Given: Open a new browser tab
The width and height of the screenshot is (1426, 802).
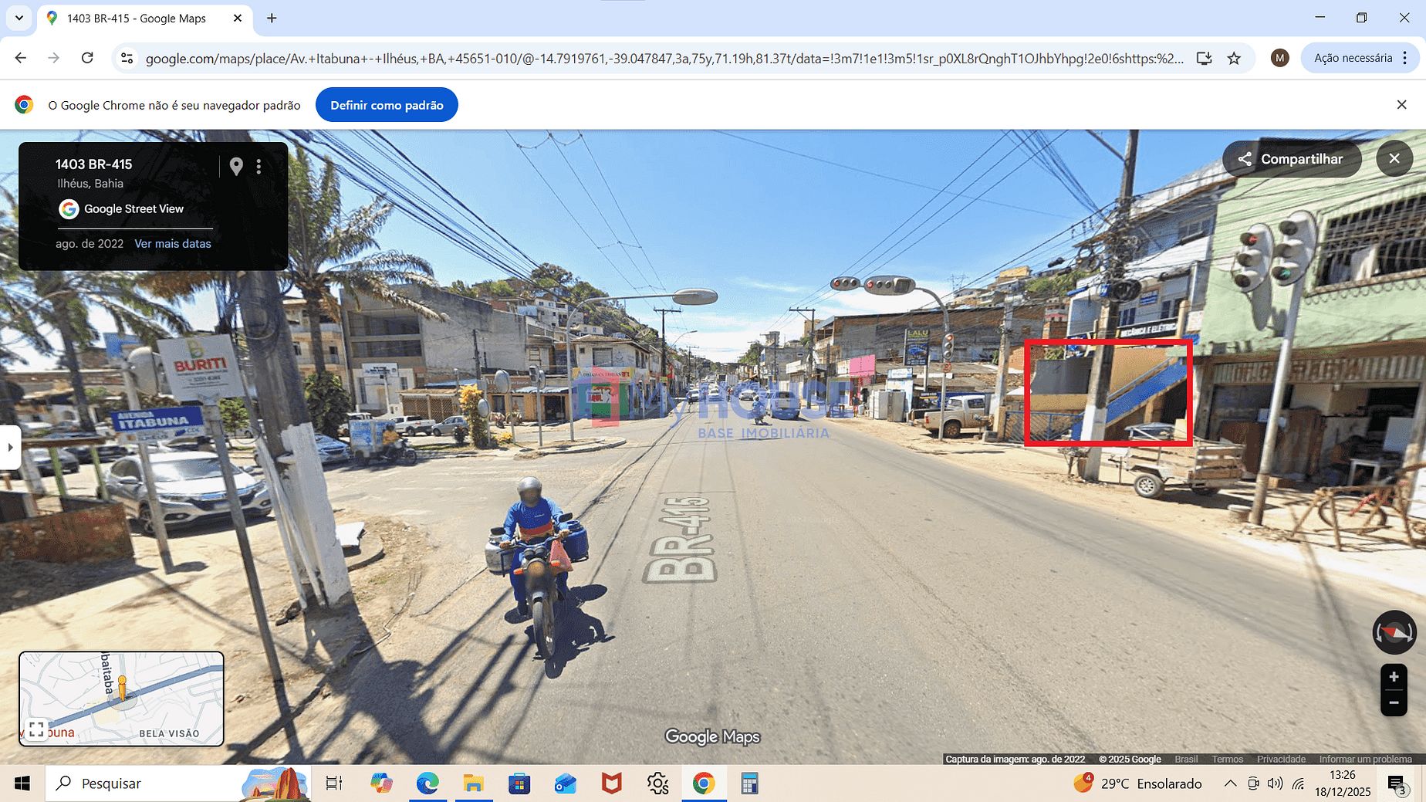Looking at the screenshot, I should 272,18.
